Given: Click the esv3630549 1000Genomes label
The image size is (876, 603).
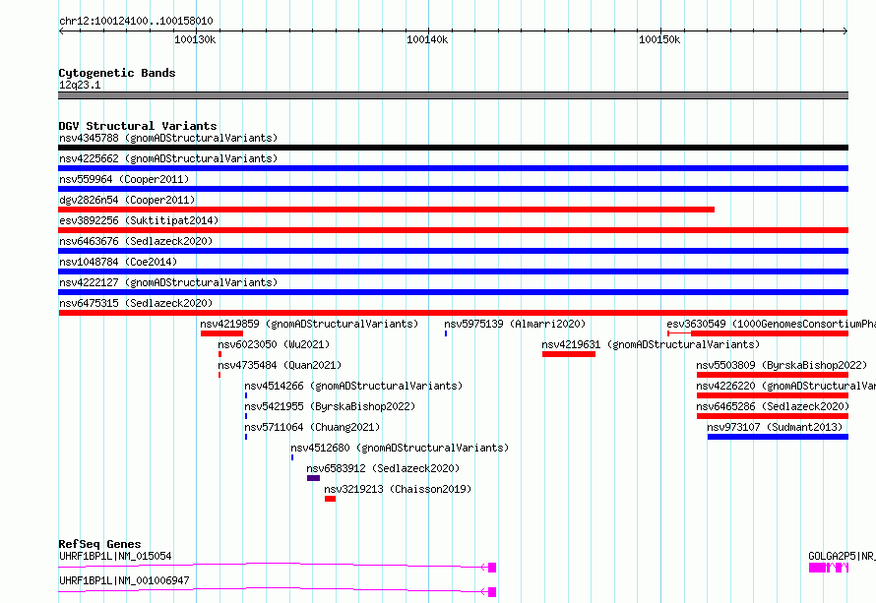Looking at the screenshot, I should pos(771,324).
